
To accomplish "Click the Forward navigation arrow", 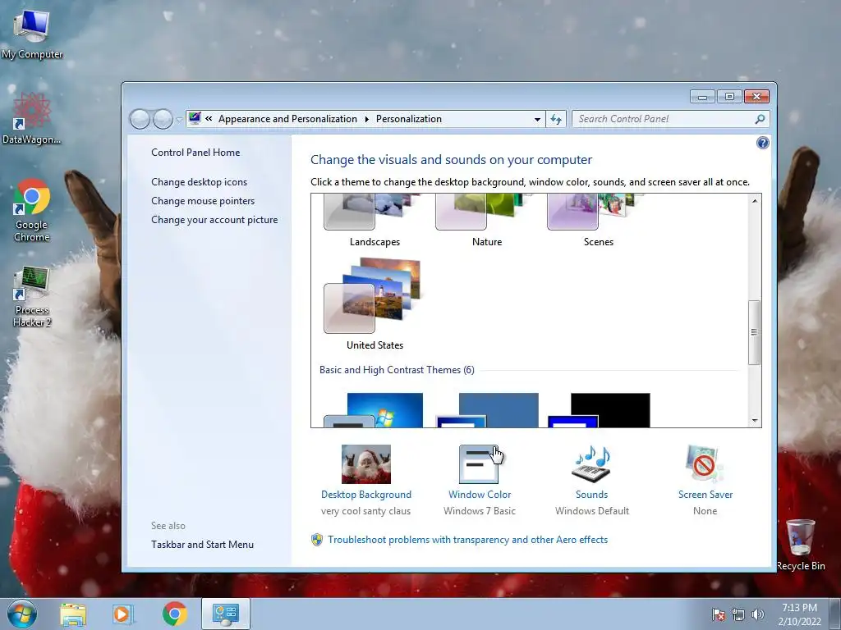I will pyautogui.click(x=163, y=119).
